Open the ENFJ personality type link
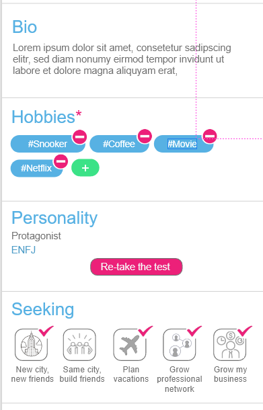This screenshot has width=263, height=410. click(24, 250)
